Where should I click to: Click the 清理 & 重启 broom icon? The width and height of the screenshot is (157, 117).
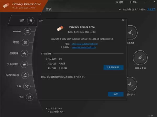point(140,58)
